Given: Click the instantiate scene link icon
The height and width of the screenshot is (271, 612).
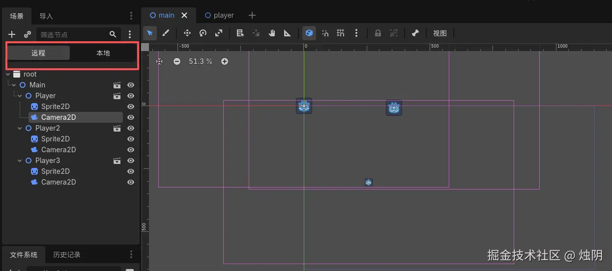Looking at the screenshot, I should [28, 34].
